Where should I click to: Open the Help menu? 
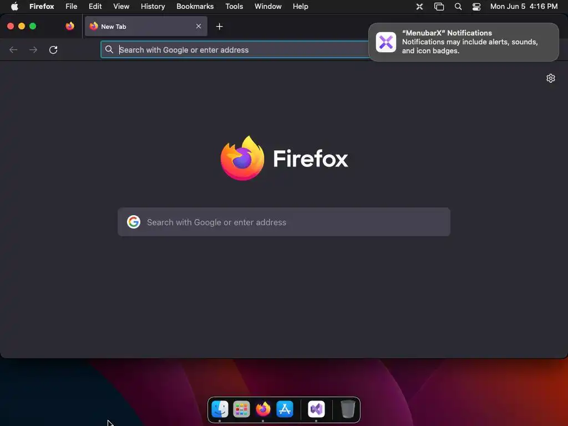point(300,6)
